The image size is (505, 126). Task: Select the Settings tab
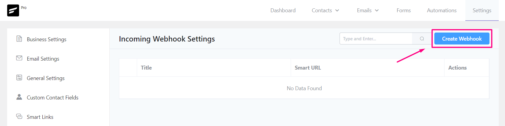pos(482,10)
